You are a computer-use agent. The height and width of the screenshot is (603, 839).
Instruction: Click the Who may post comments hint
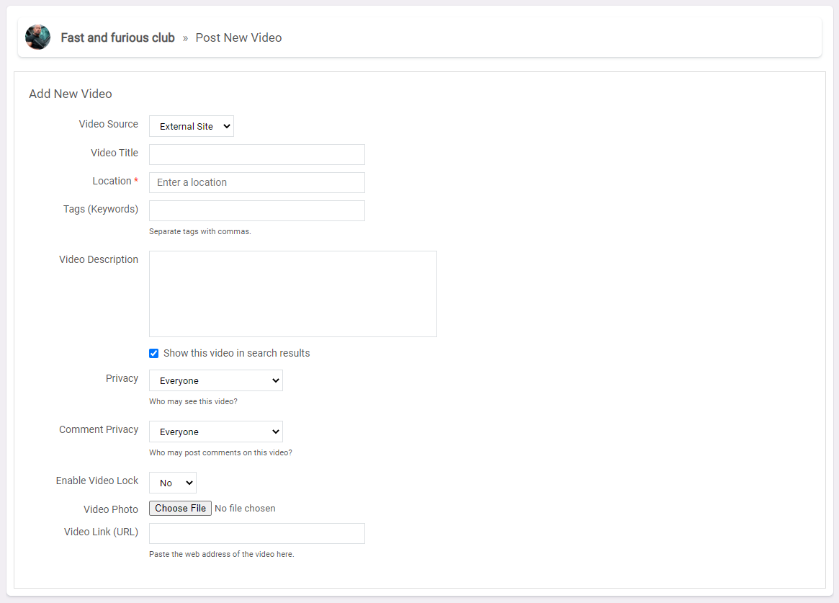(x=220, y=452)
